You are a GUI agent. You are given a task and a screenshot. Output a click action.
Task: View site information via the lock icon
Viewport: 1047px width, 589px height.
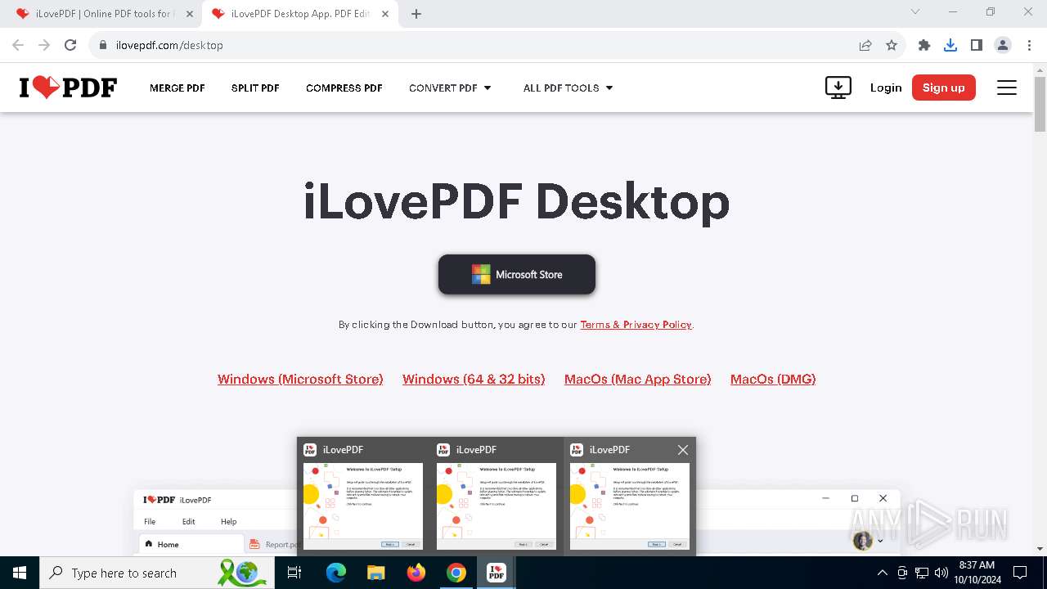[103, 45]
